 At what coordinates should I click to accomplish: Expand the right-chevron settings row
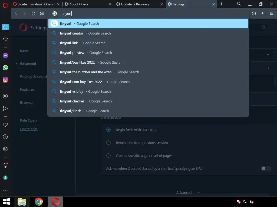[269, 68]
